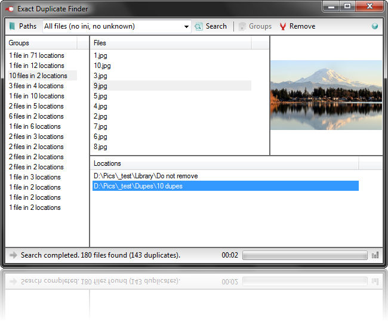Click the Groups column header
This screenshot has width=388, height=322.
point(42,43)
